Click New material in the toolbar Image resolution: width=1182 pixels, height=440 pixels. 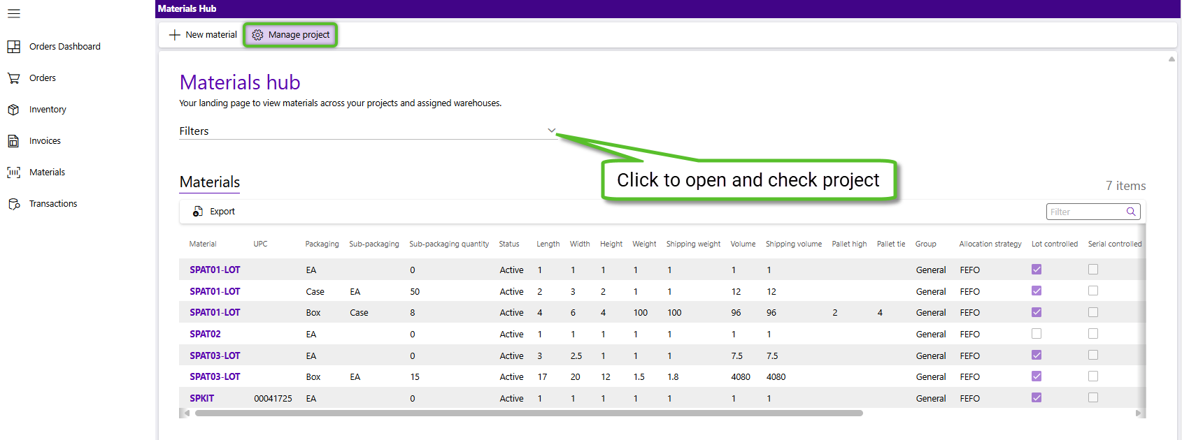[x=203, y=35]
